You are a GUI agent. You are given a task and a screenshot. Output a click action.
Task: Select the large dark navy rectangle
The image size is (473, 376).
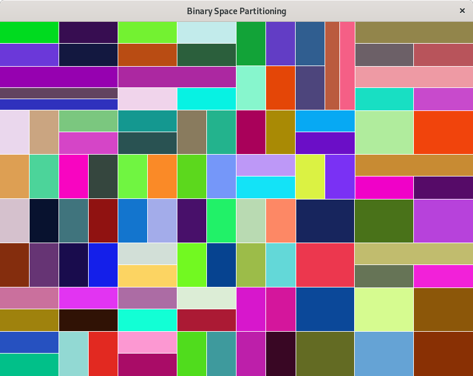pyautogui.click(x=325, y=221)
